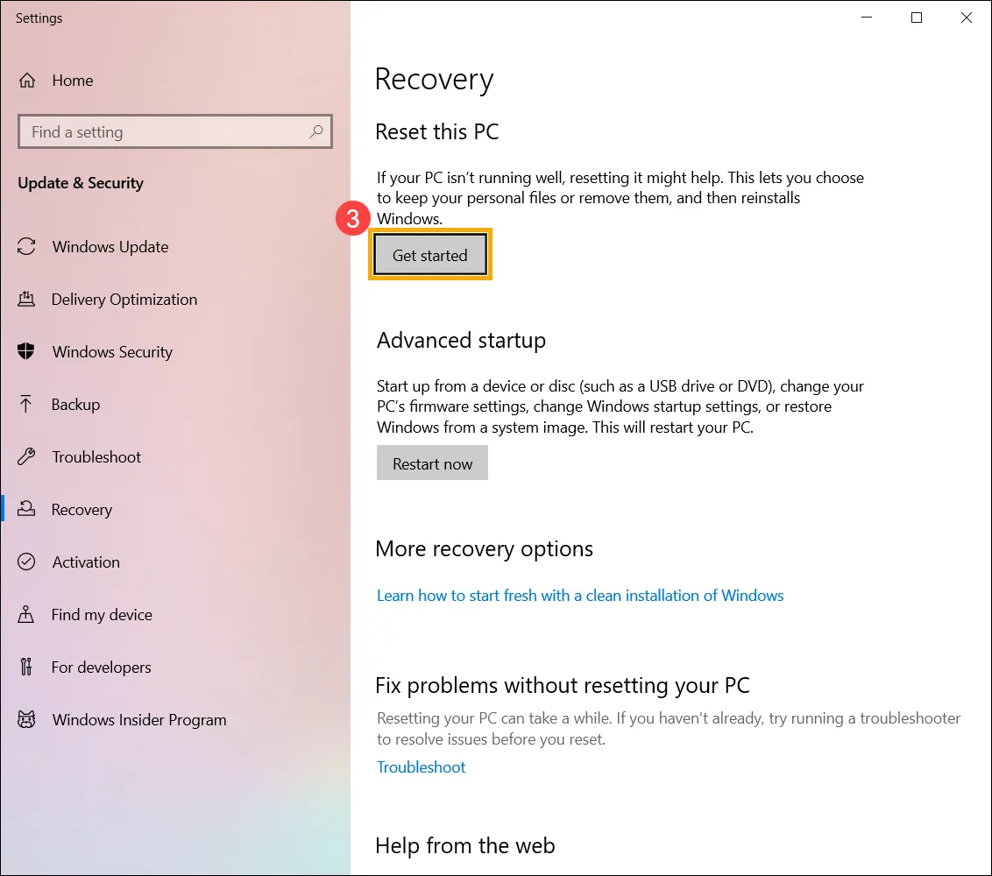The height and width of the screenshot is (876, 992).
Task: Open the clean installation of Windows link
Action: (x=580, y=595)
